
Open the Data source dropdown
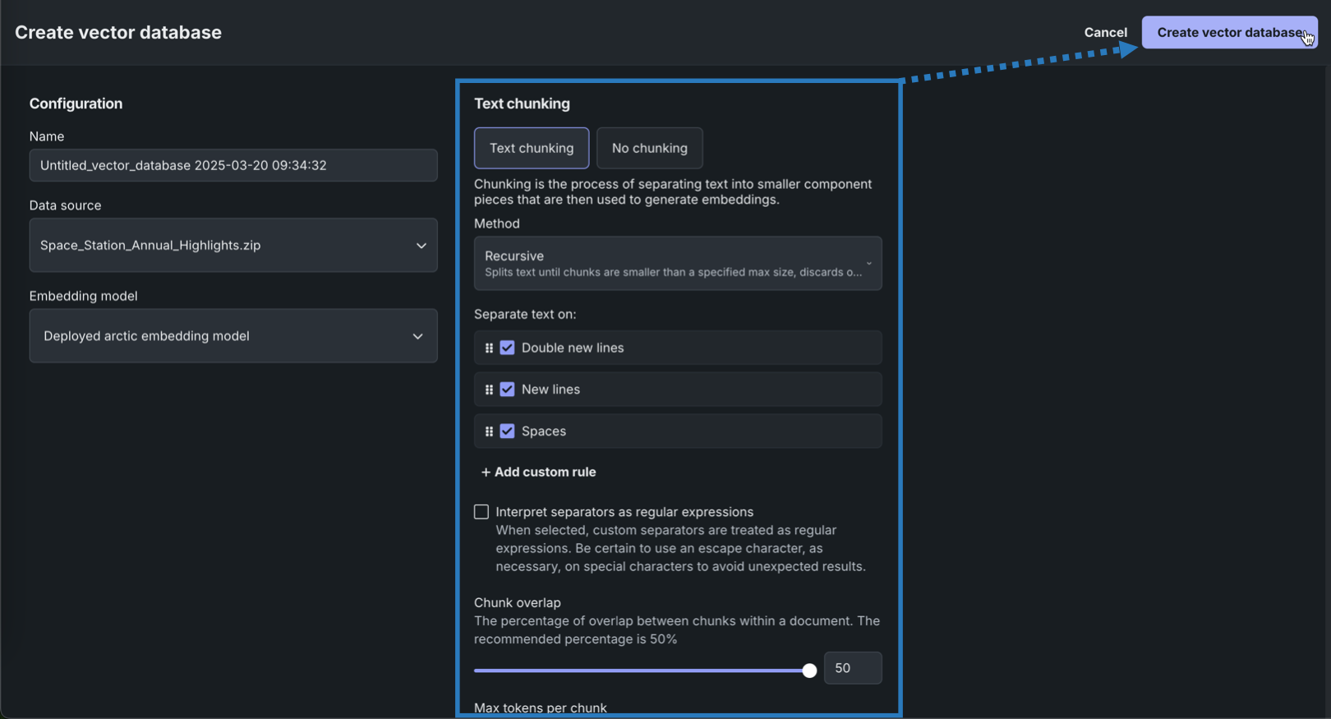233,245
